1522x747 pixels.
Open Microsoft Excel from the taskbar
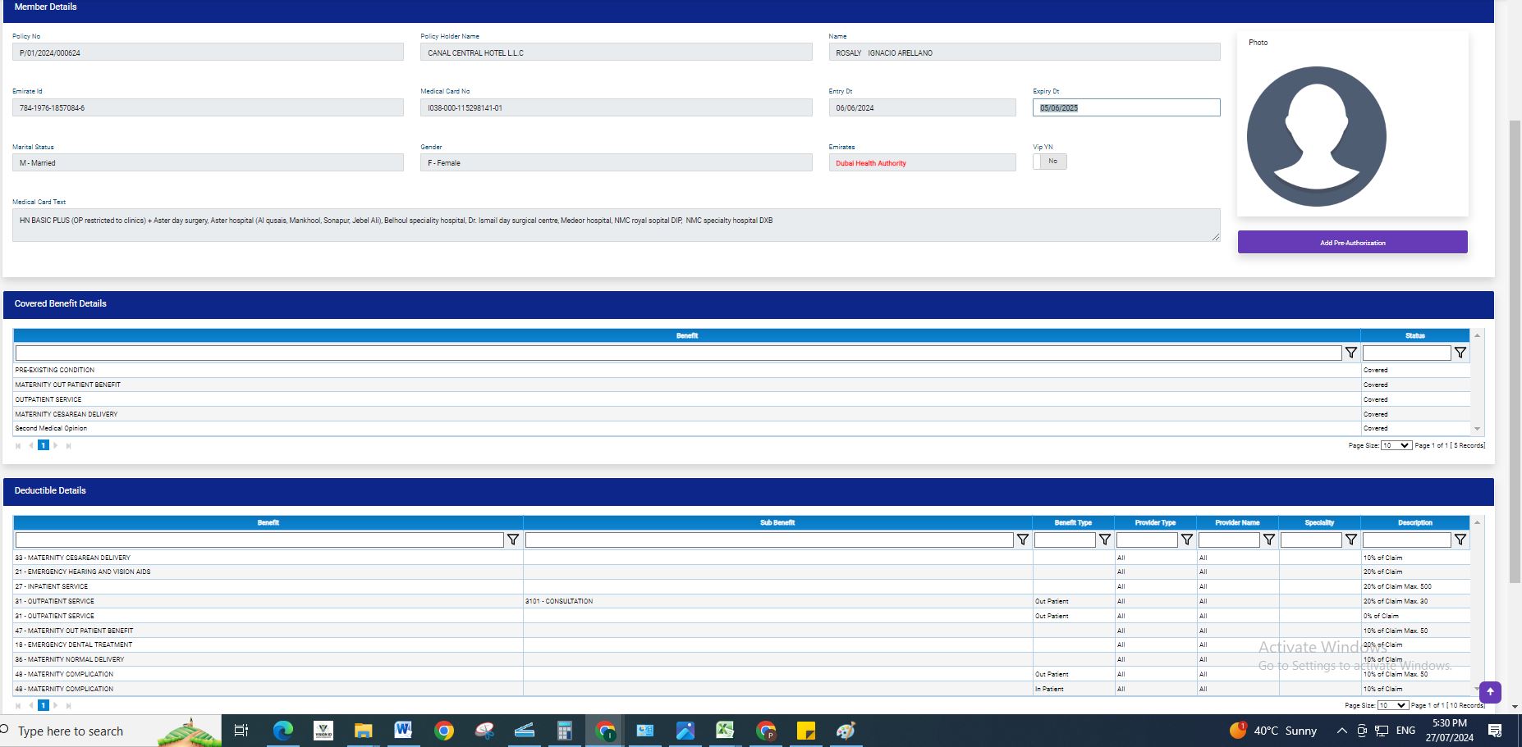724,731
